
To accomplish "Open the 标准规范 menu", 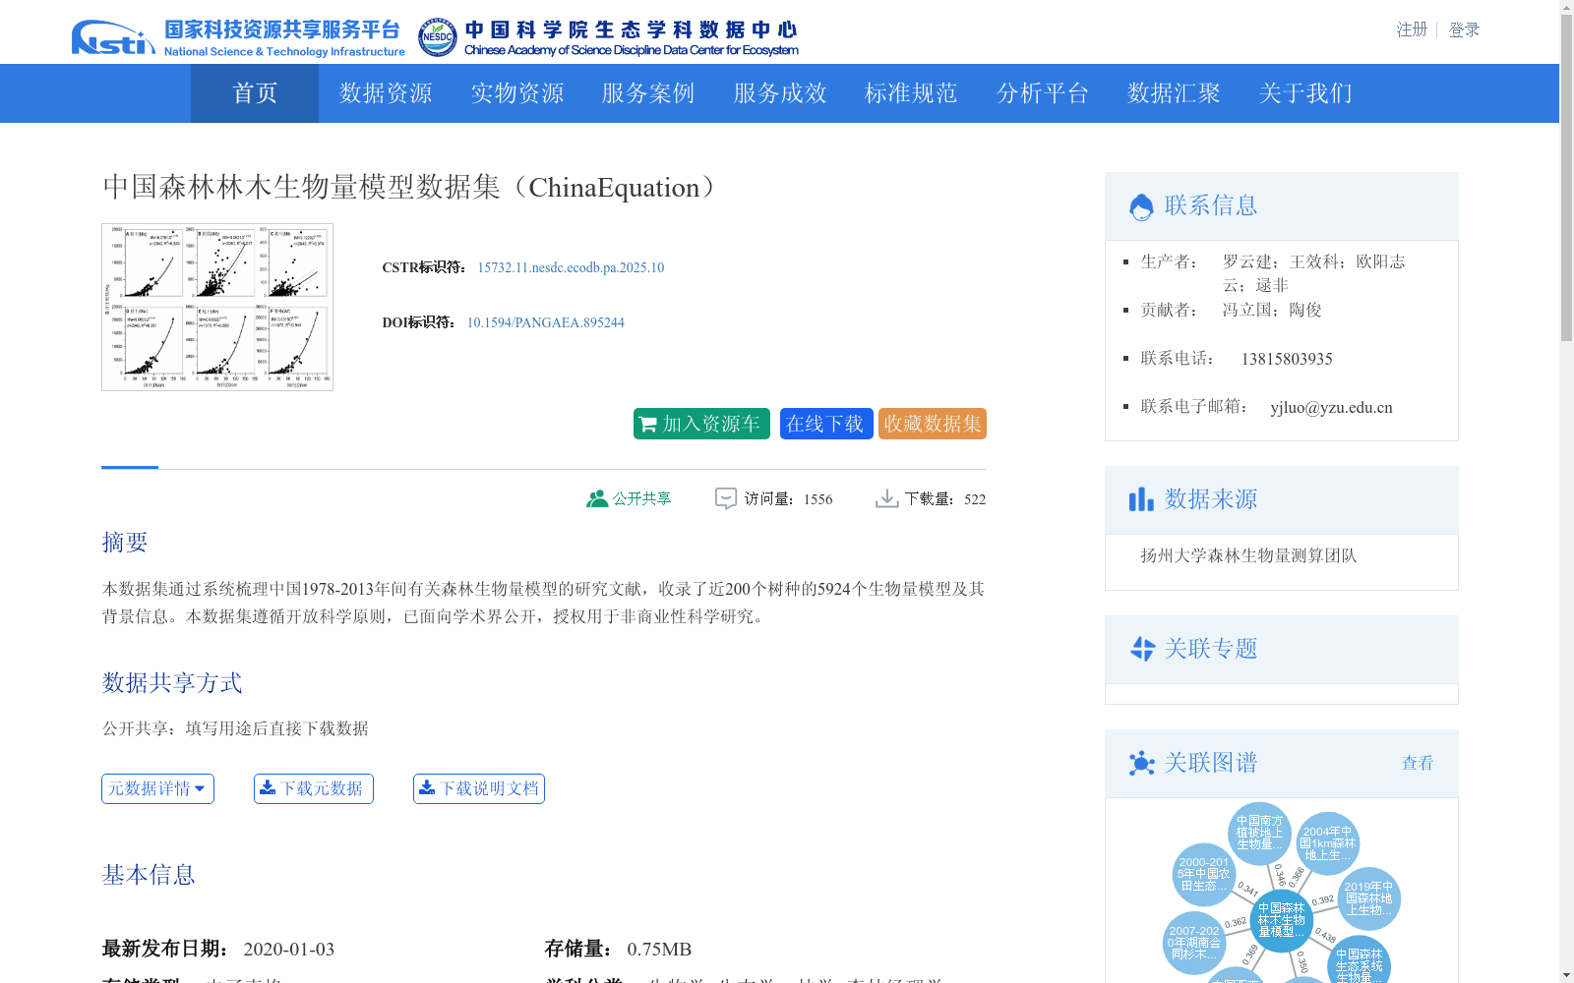I will point(911,93).
